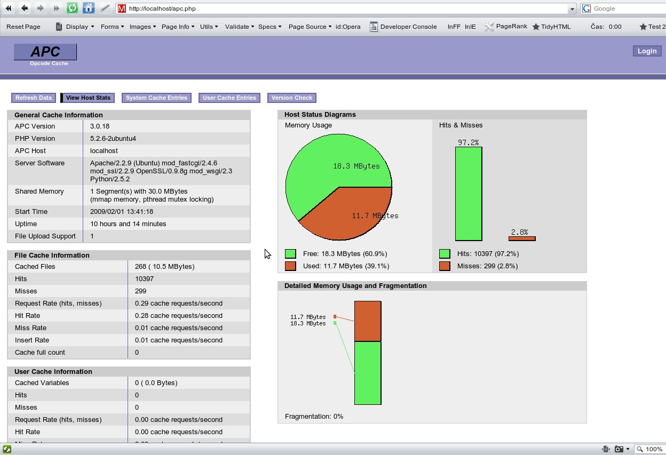666x455 pixels.
Task: Click the URL address field
Action: (x=347, y=9)
